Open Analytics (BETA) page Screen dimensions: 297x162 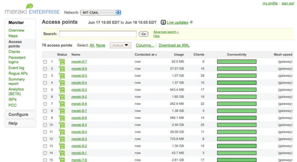[16, 91]
